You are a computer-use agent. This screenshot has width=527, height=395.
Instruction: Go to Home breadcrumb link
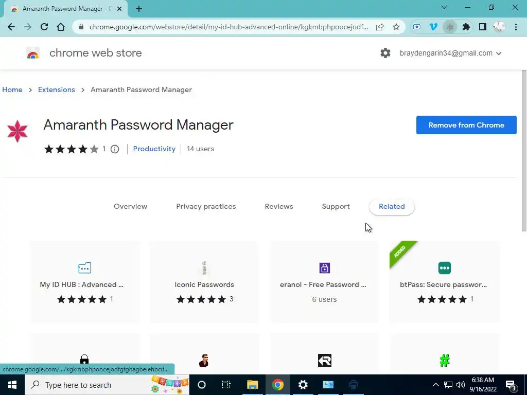click(12, 89)
